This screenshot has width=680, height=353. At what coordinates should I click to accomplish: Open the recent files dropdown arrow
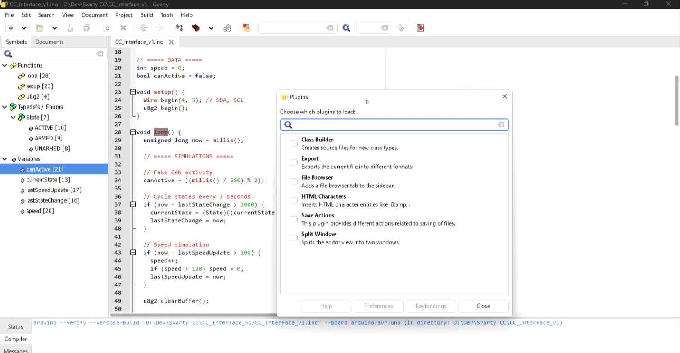coord(54,28)
